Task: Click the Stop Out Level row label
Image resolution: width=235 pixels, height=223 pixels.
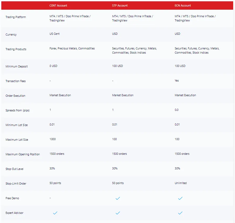Action: point(14,169)
